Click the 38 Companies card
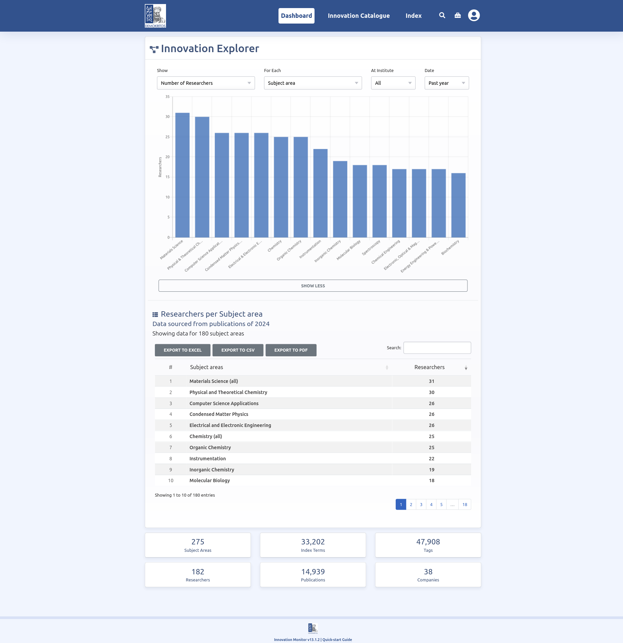Screen dimensions: 623x643 [428, 575]
